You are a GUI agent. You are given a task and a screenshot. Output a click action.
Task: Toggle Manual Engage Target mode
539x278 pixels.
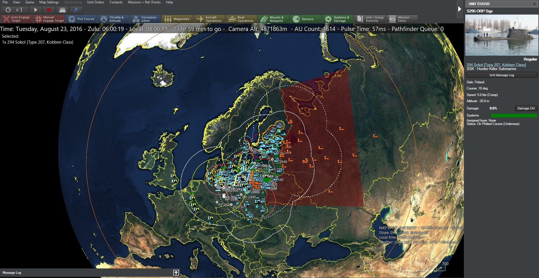[x=49, y=19]
